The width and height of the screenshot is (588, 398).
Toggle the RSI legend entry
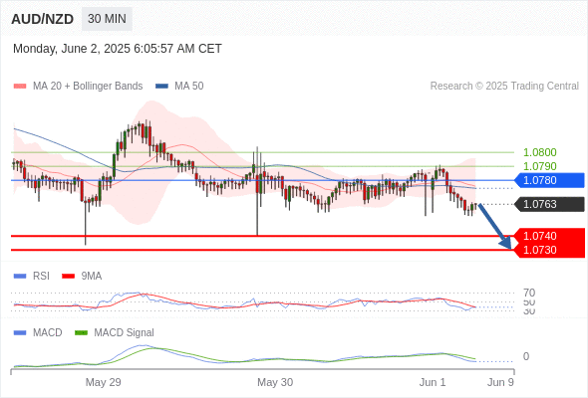tap(32, 276)
